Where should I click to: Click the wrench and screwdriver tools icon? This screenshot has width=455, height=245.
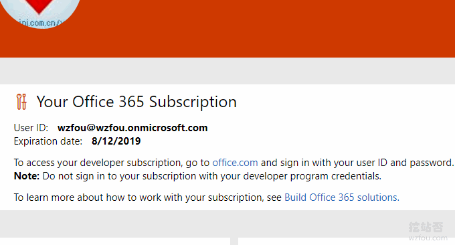[x=22, y=102]
